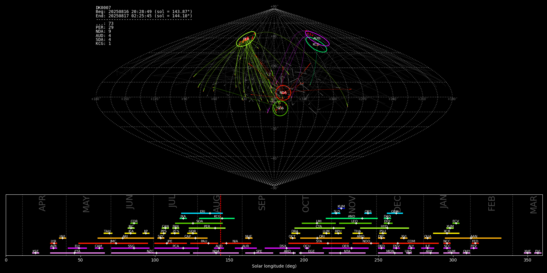
Task: Click the AUD radiant label on sky map
Action: (317, 39)
